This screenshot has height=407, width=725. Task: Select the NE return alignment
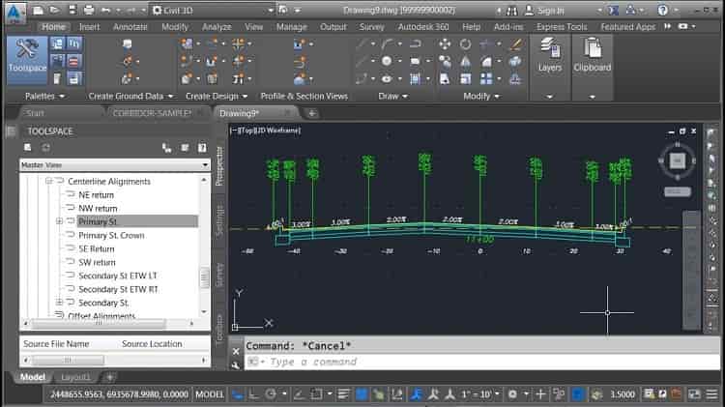pyautogui.click(x=96, y=194)
